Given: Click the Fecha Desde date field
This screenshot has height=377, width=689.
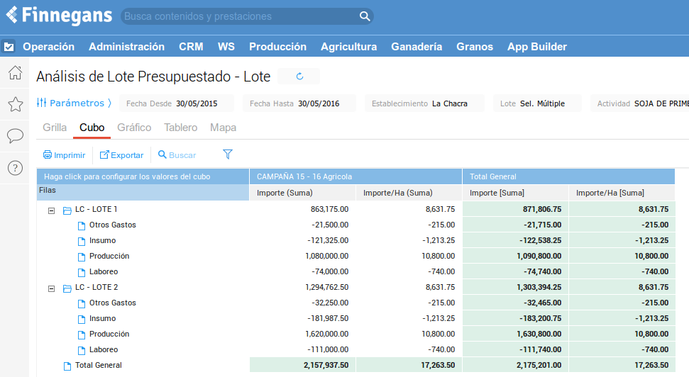Looking at the screenshot, I should pyautogui.click(x=177, y=103).
